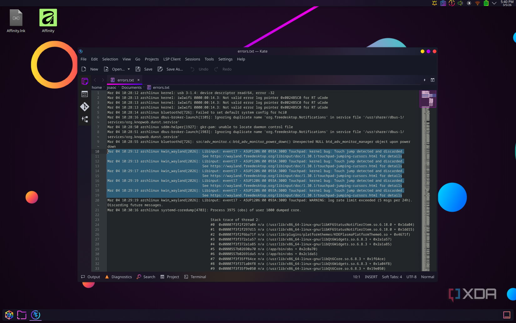Viewport: 516px width, 323px height.
Task: Open the Filesystem browser sidebar icon
Action: [x=84, y=94]
